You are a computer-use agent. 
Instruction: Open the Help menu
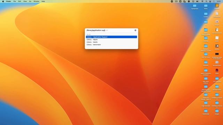point(43,1)
